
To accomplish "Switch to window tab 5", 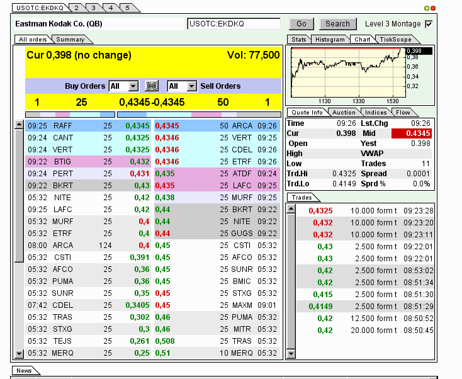I will [x=128, y=8].
